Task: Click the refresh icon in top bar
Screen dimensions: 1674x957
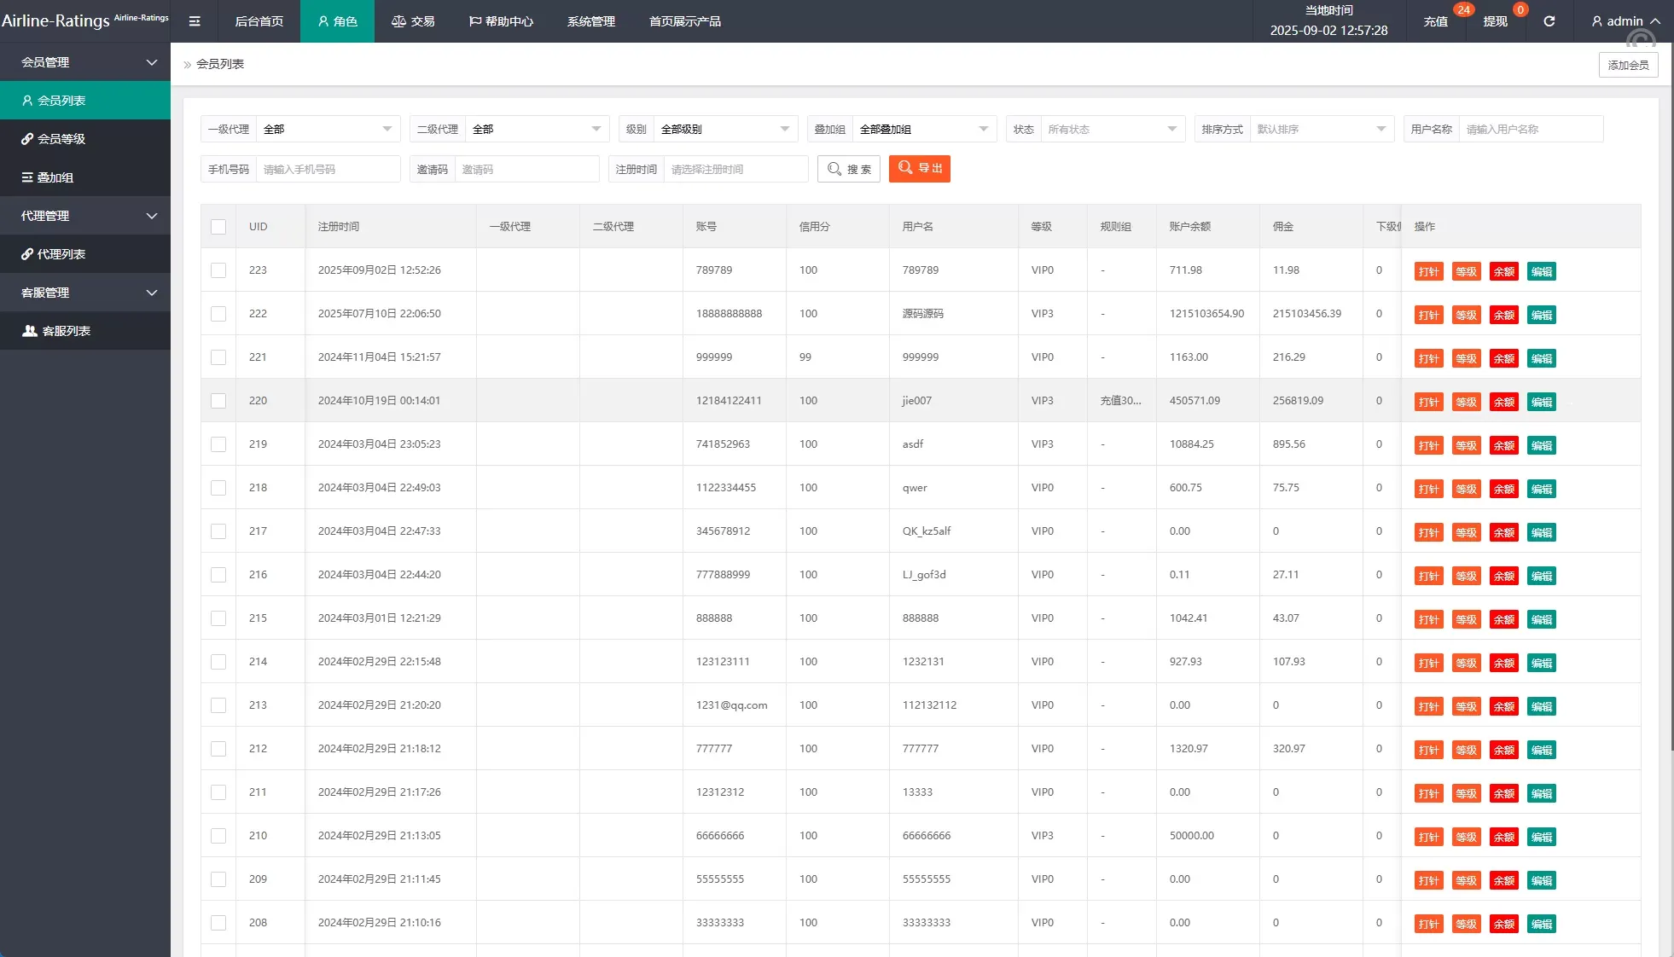Action: [1549, 21]
